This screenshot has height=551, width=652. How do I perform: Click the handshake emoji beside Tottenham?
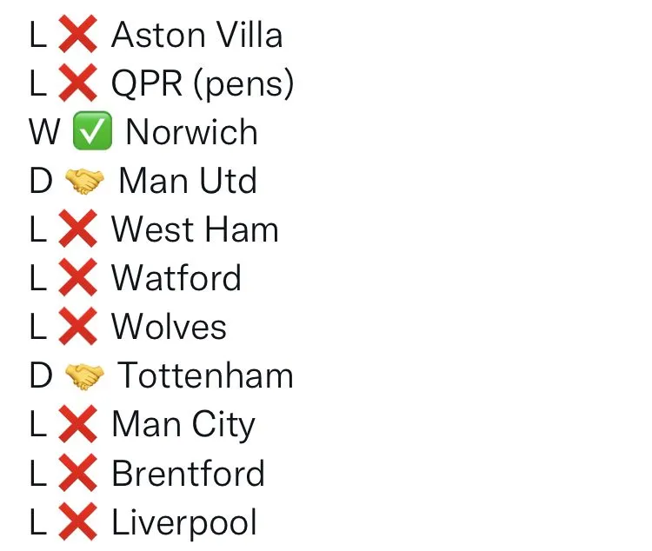coord(84,376)
